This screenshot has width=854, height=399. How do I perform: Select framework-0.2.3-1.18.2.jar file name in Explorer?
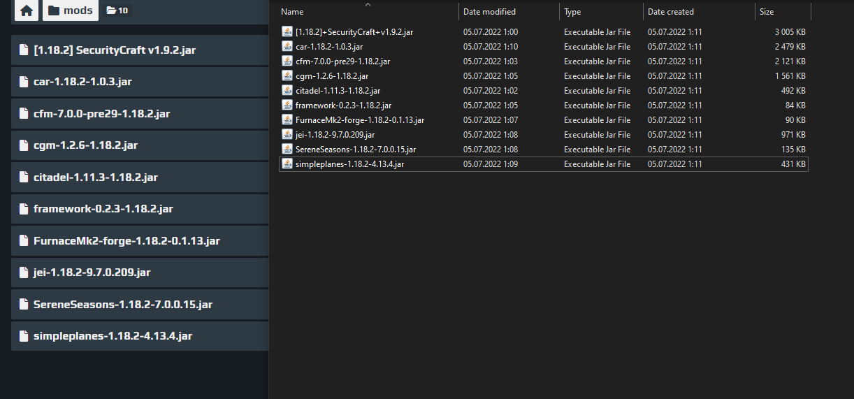click(x=343, y=106)
